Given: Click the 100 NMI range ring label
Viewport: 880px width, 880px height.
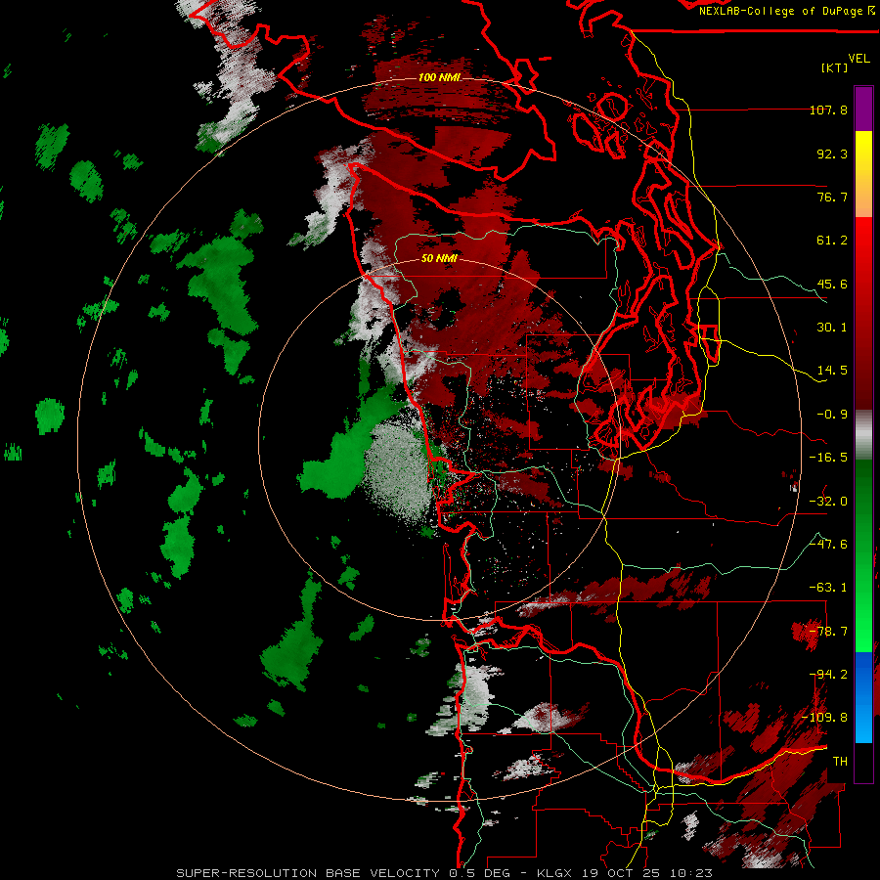Looking at the screenshot, I should pyautogui.click(x=439, y=77).
